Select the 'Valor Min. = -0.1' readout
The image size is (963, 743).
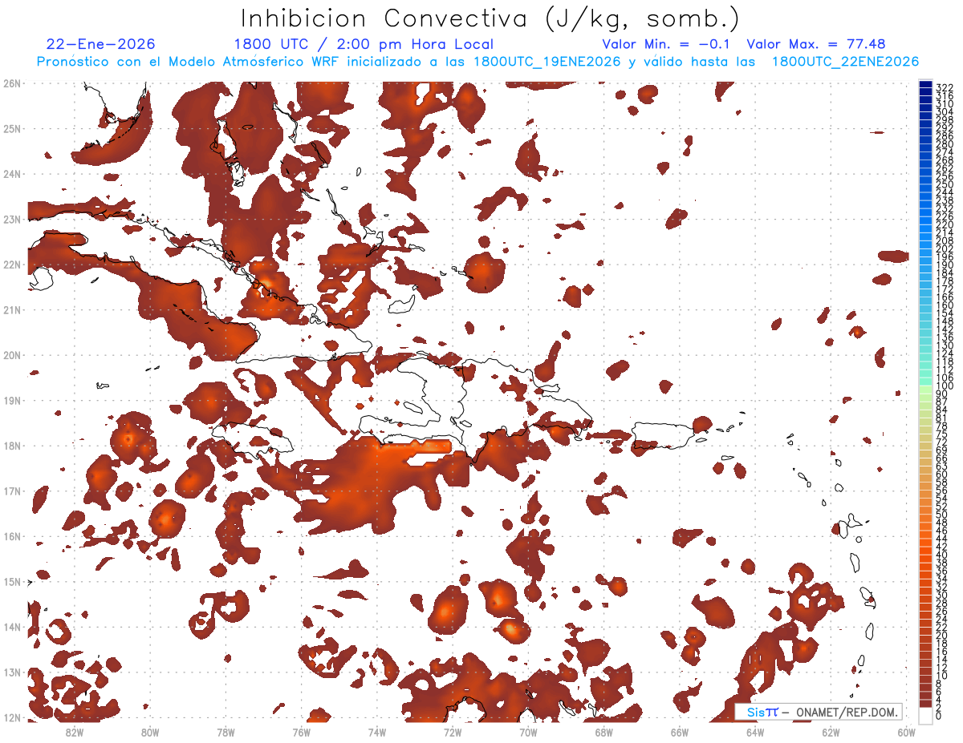665,44
